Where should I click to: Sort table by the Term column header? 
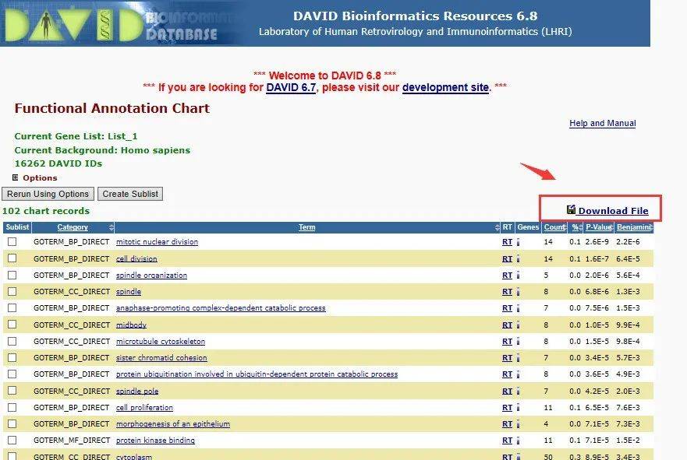coord(306,227)
